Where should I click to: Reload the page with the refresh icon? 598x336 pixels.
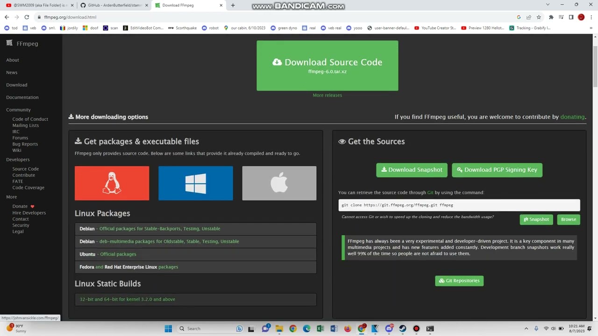point(27,17)
